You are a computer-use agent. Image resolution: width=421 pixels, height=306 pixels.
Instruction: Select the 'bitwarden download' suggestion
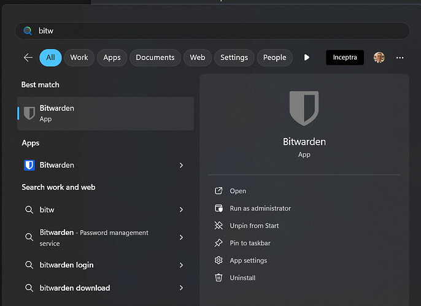coord(75,288)
